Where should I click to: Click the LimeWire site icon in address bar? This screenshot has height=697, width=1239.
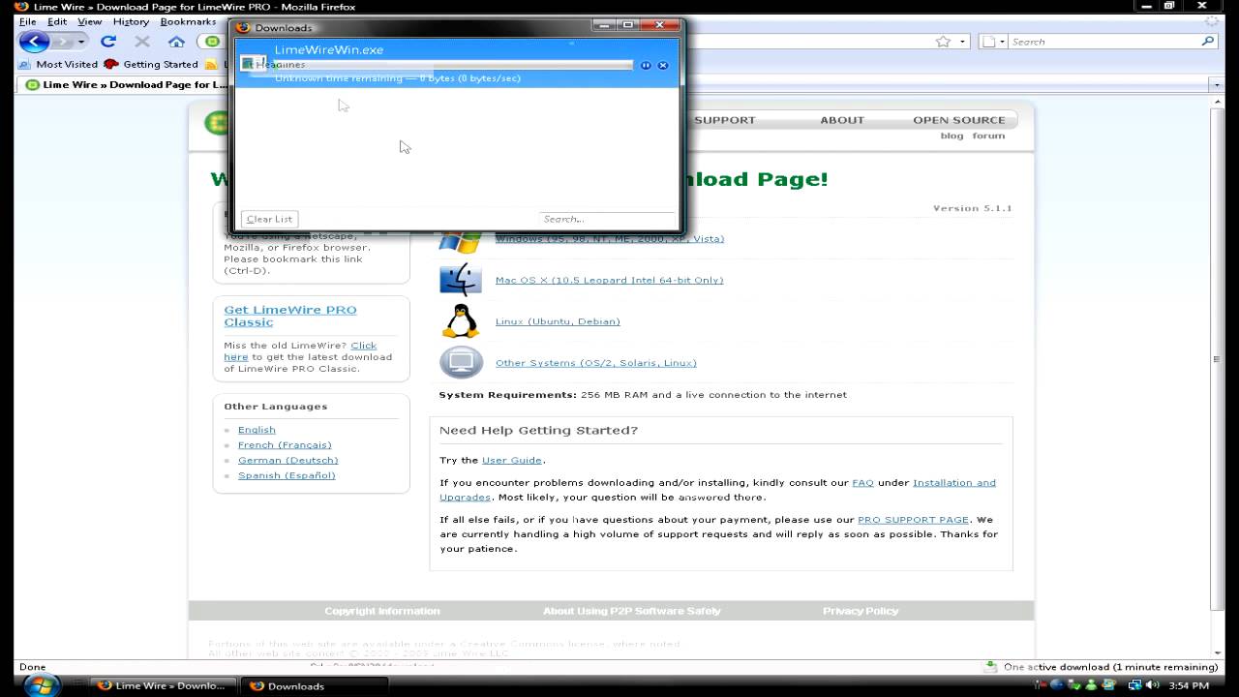pyautogui.click(x=213, y=42)
